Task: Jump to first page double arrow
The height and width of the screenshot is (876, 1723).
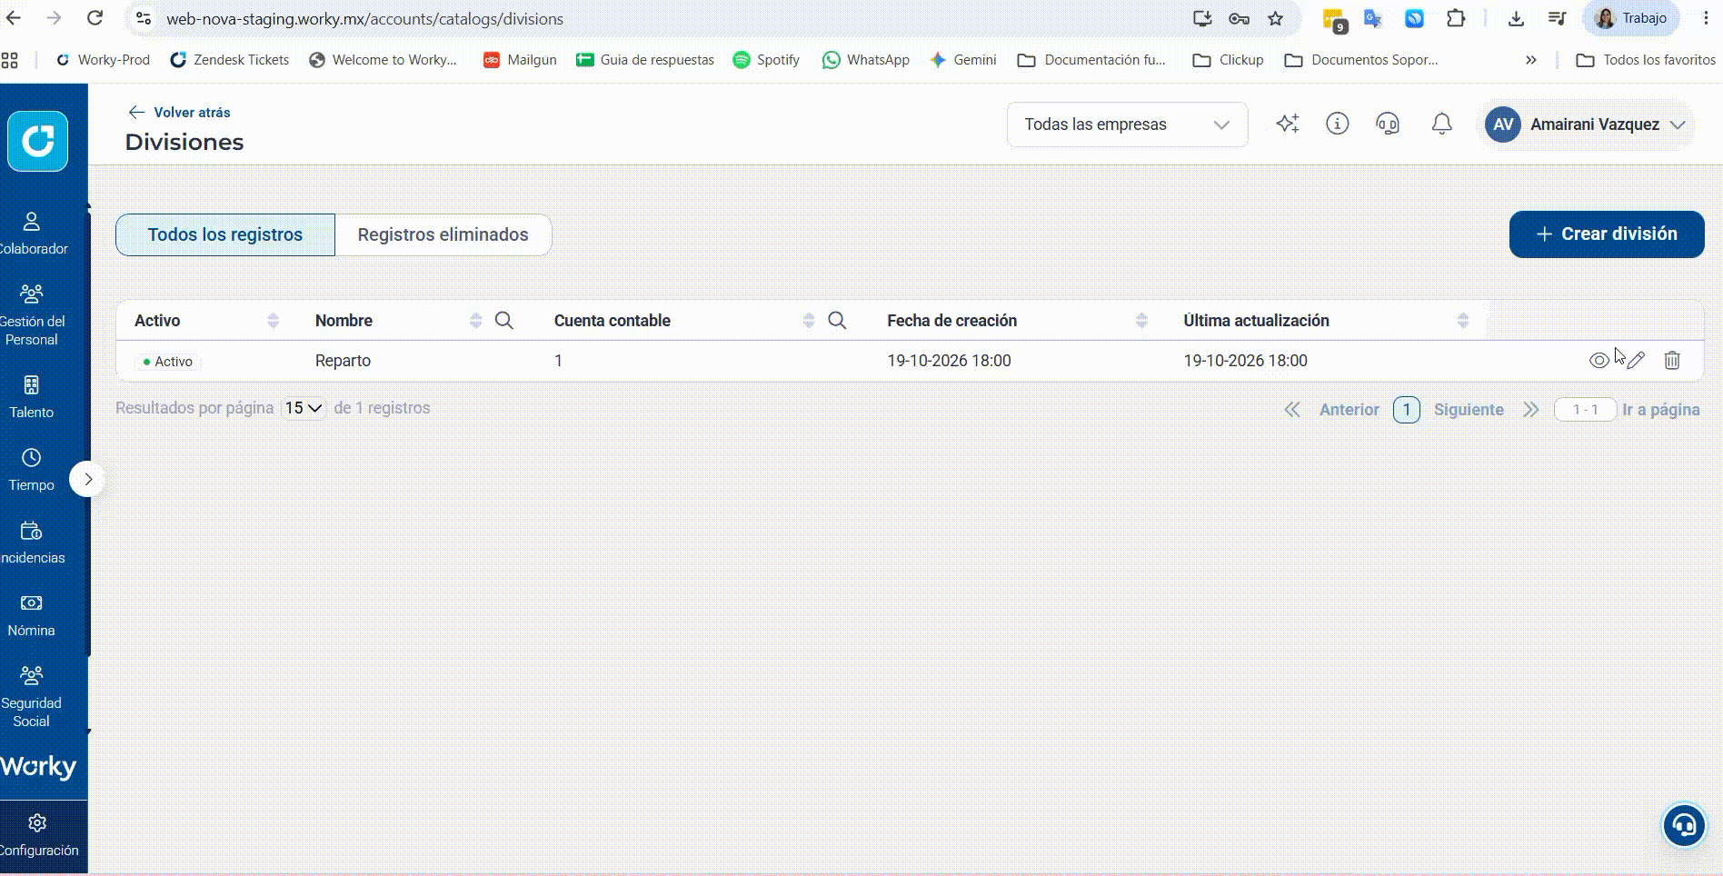Action: point(1292,410)
